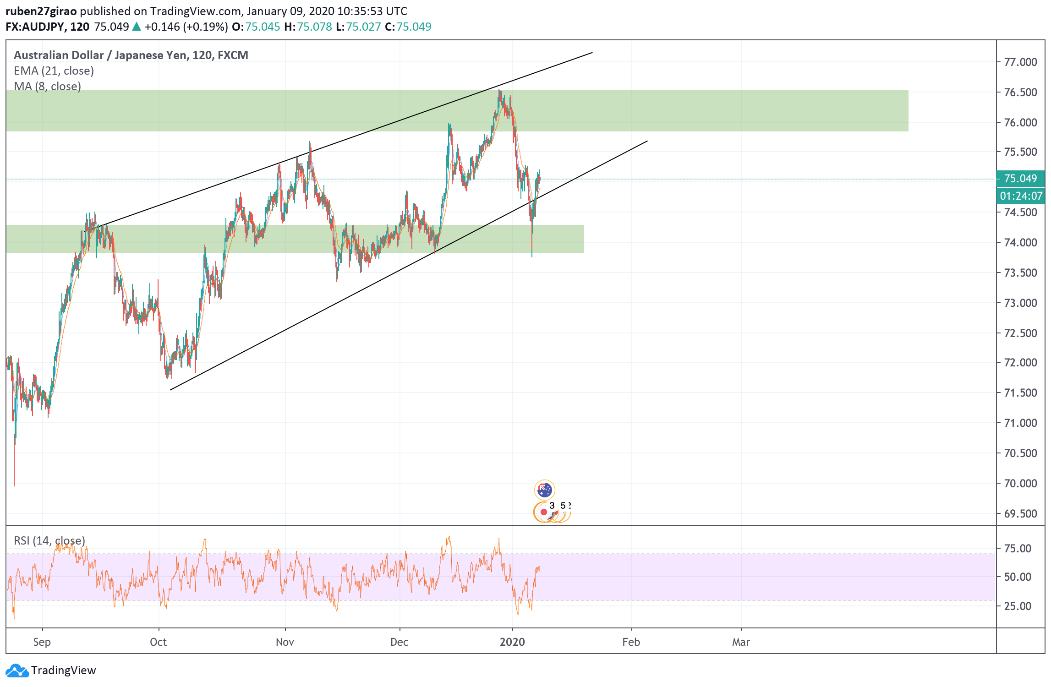The width and height of the screenshot is (1051, 687).
Task: Click the RSI 50.00 scale label
Action: coord(1018,577)
